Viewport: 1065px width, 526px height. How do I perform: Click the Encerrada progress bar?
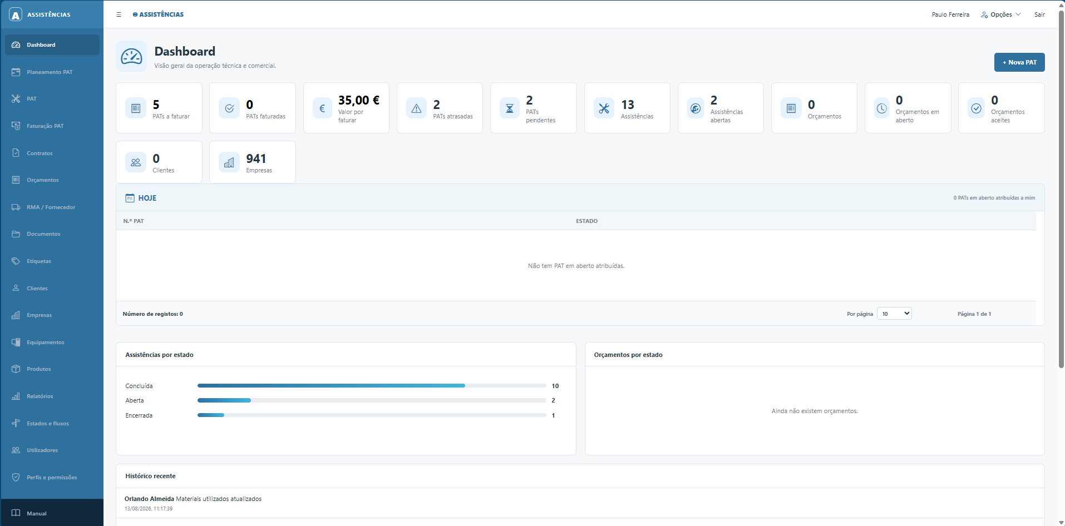coord(372,415)
